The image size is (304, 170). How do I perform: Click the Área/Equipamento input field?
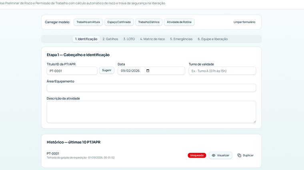[x=151, y=88]
